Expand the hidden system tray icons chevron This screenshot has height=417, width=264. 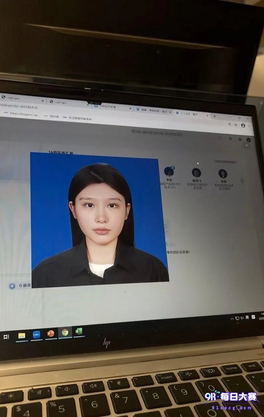point(232,319)
